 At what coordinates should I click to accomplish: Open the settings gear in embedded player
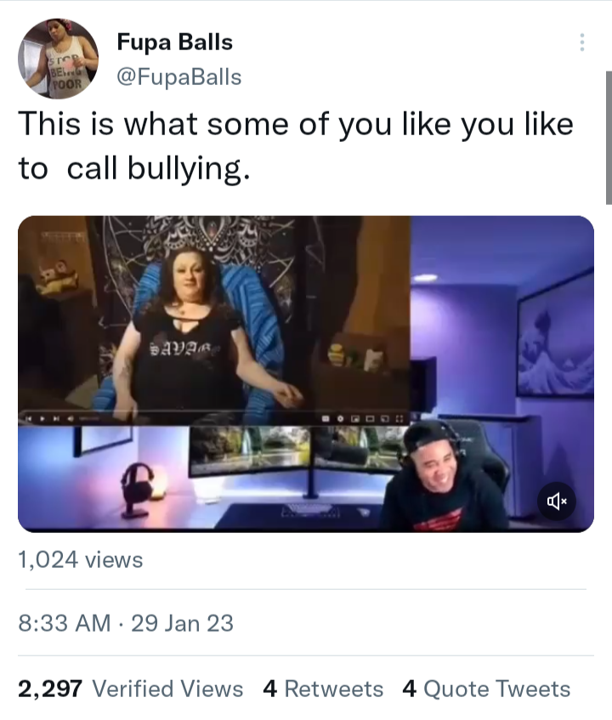(340, 419)
